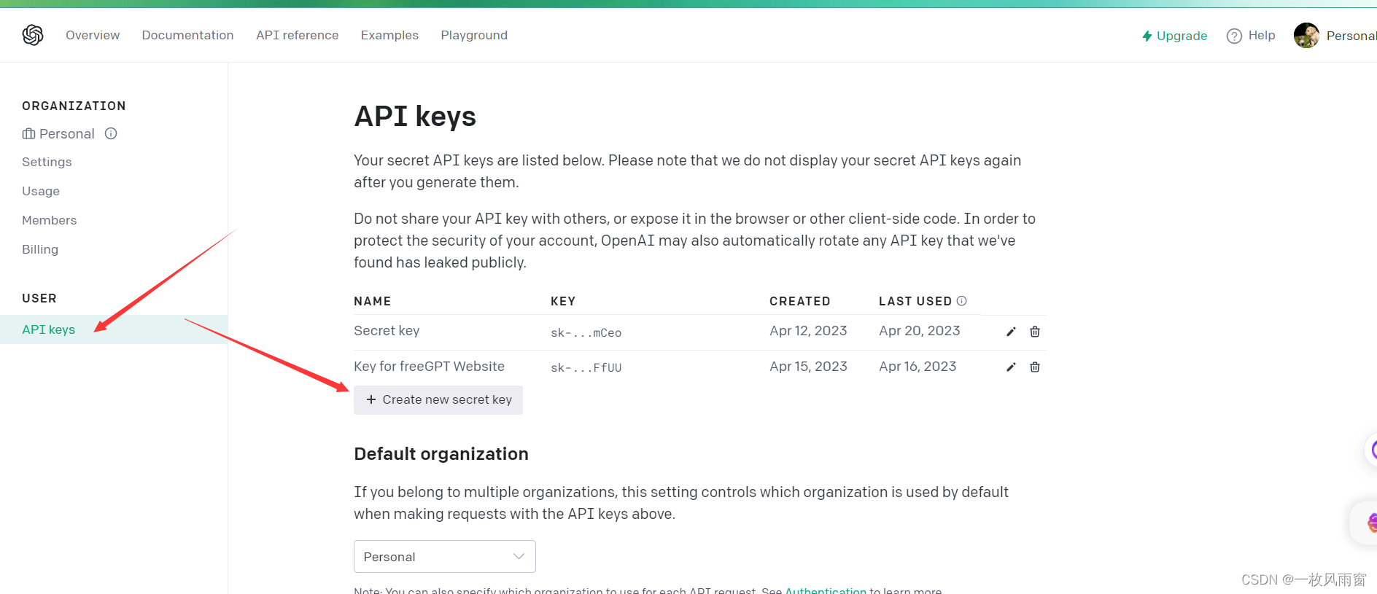Select Personal organization in sidebar
The height and width of the screenshot is (594, 1377).
pos(58,133)
